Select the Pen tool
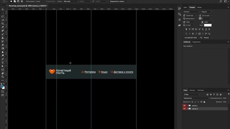 [x=3, y=59]
